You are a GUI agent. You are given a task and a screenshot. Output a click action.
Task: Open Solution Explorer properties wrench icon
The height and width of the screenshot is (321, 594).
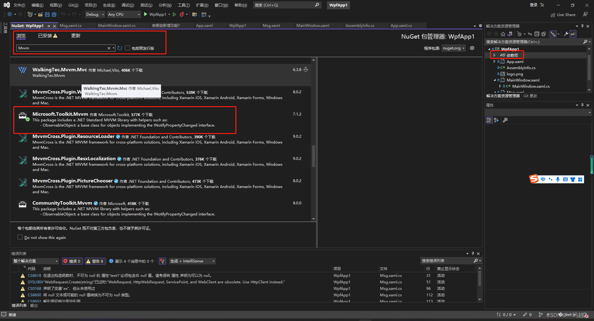click(x=566, y=34)
